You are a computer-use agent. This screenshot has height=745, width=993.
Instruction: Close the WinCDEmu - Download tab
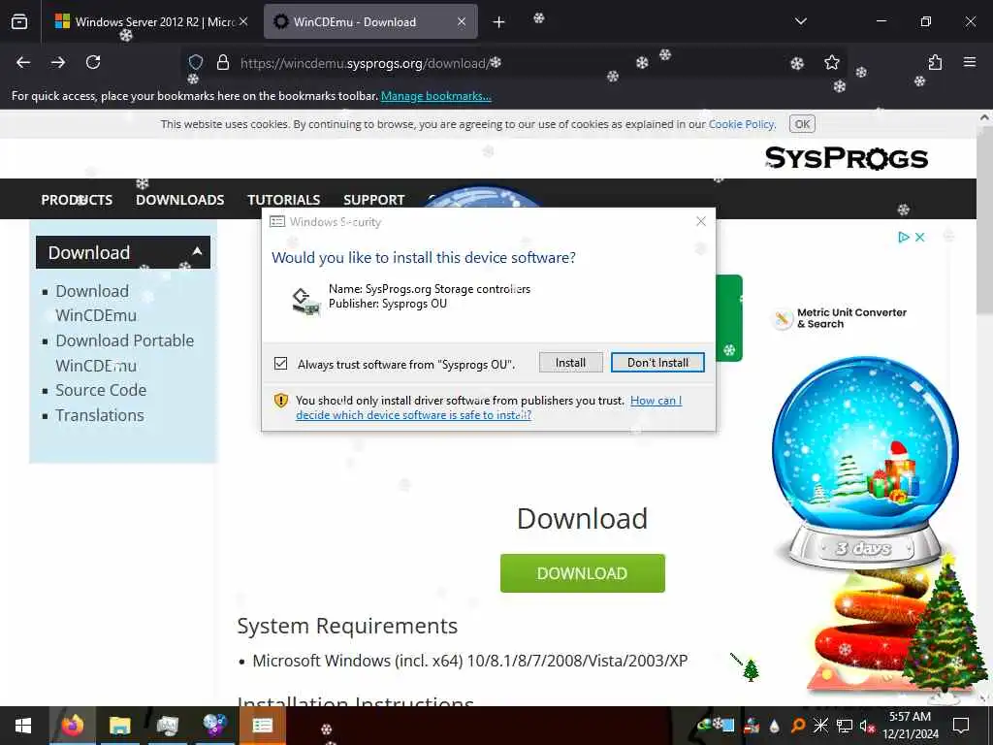[x=462, y=21]
